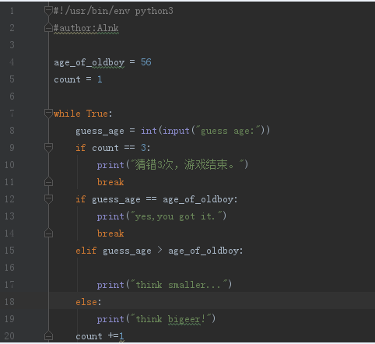The width and height of the screenshot is (375, 344).
Task: Fold the 'if count == 3' block
Action: [x=48, y=148]
